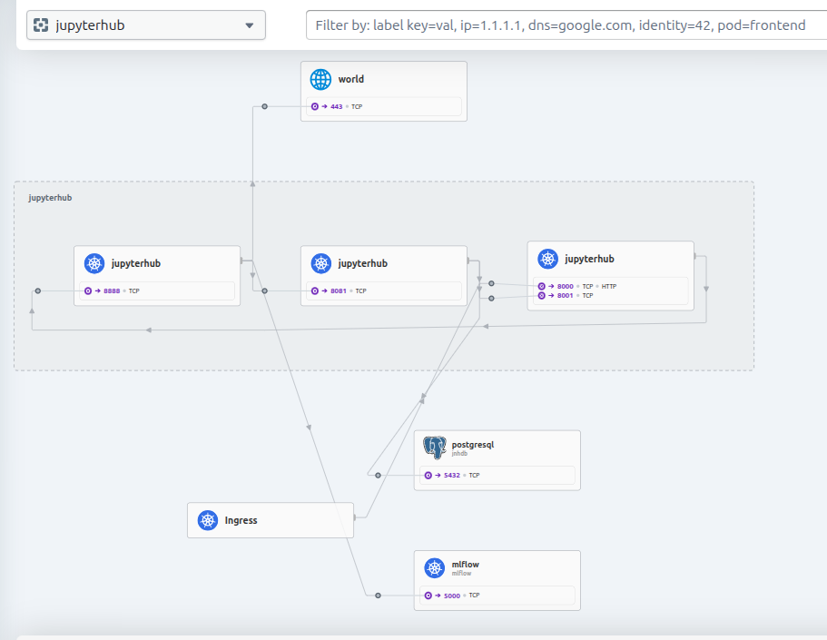Click the connector dot left of port 8081
The width and height of the screenshot is (827, 640).
265,290
